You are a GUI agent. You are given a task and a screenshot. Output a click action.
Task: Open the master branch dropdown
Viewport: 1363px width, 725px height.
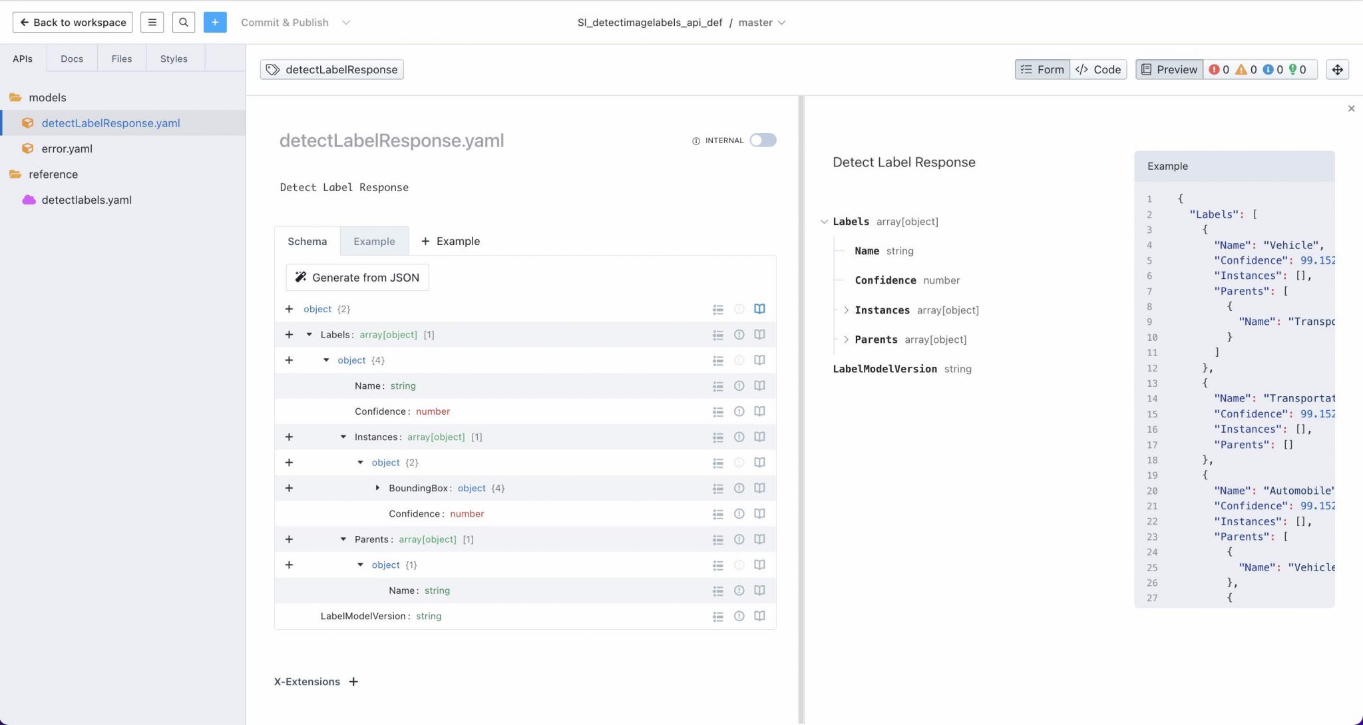[x=762, y=23]
